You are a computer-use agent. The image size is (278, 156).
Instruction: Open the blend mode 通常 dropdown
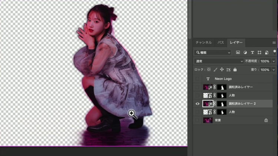pos(219,61)
